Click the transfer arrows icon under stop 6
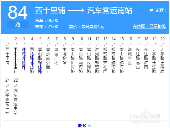 [48, 44]
